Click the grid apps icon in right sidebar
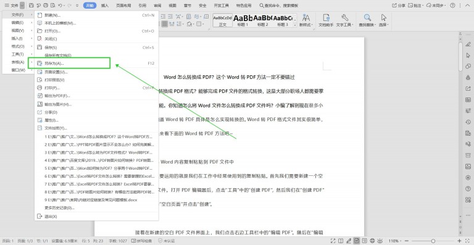Image resolution: width=474 pixels, height=245 pixels. pyautogui.click(x=468, y=200)
